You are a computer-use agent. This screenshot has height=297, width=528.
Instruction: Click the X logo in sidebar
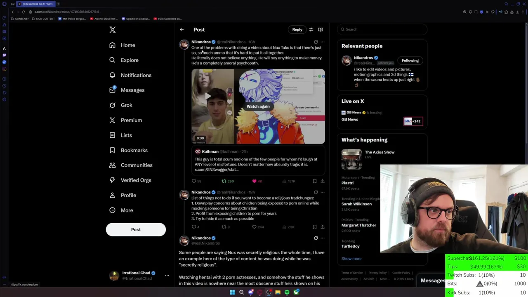113,30
